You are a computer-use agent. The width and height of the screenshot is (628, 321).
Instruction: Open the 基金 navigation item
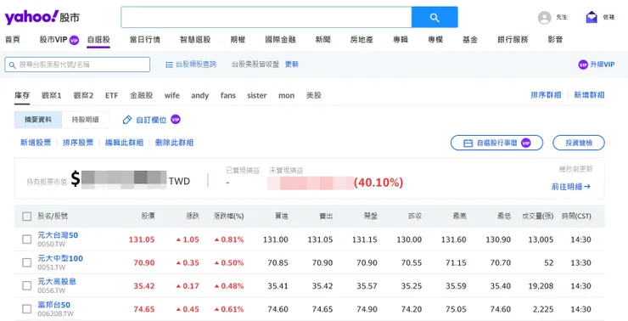coord(470,40)
